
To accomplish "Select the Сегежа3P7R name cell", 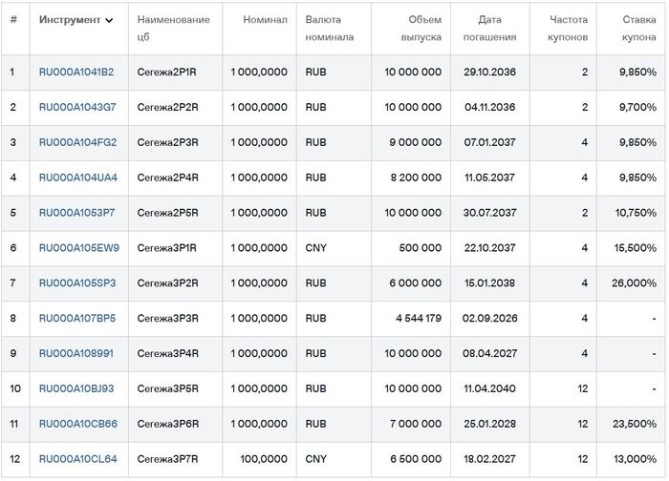I will [x=167, y=459].
